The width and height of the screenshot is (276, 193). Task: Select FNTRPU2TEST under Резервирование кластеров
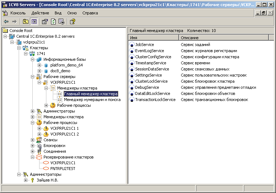63,169
